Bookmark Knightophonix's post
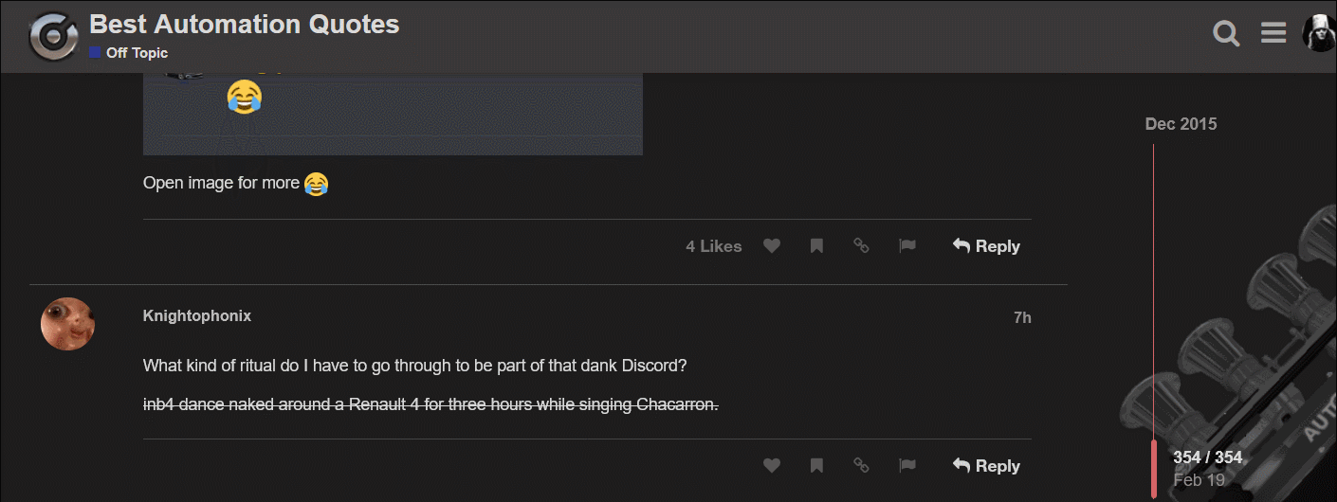1337x502 pixels. pyautogui.click(x=816, y=466)
